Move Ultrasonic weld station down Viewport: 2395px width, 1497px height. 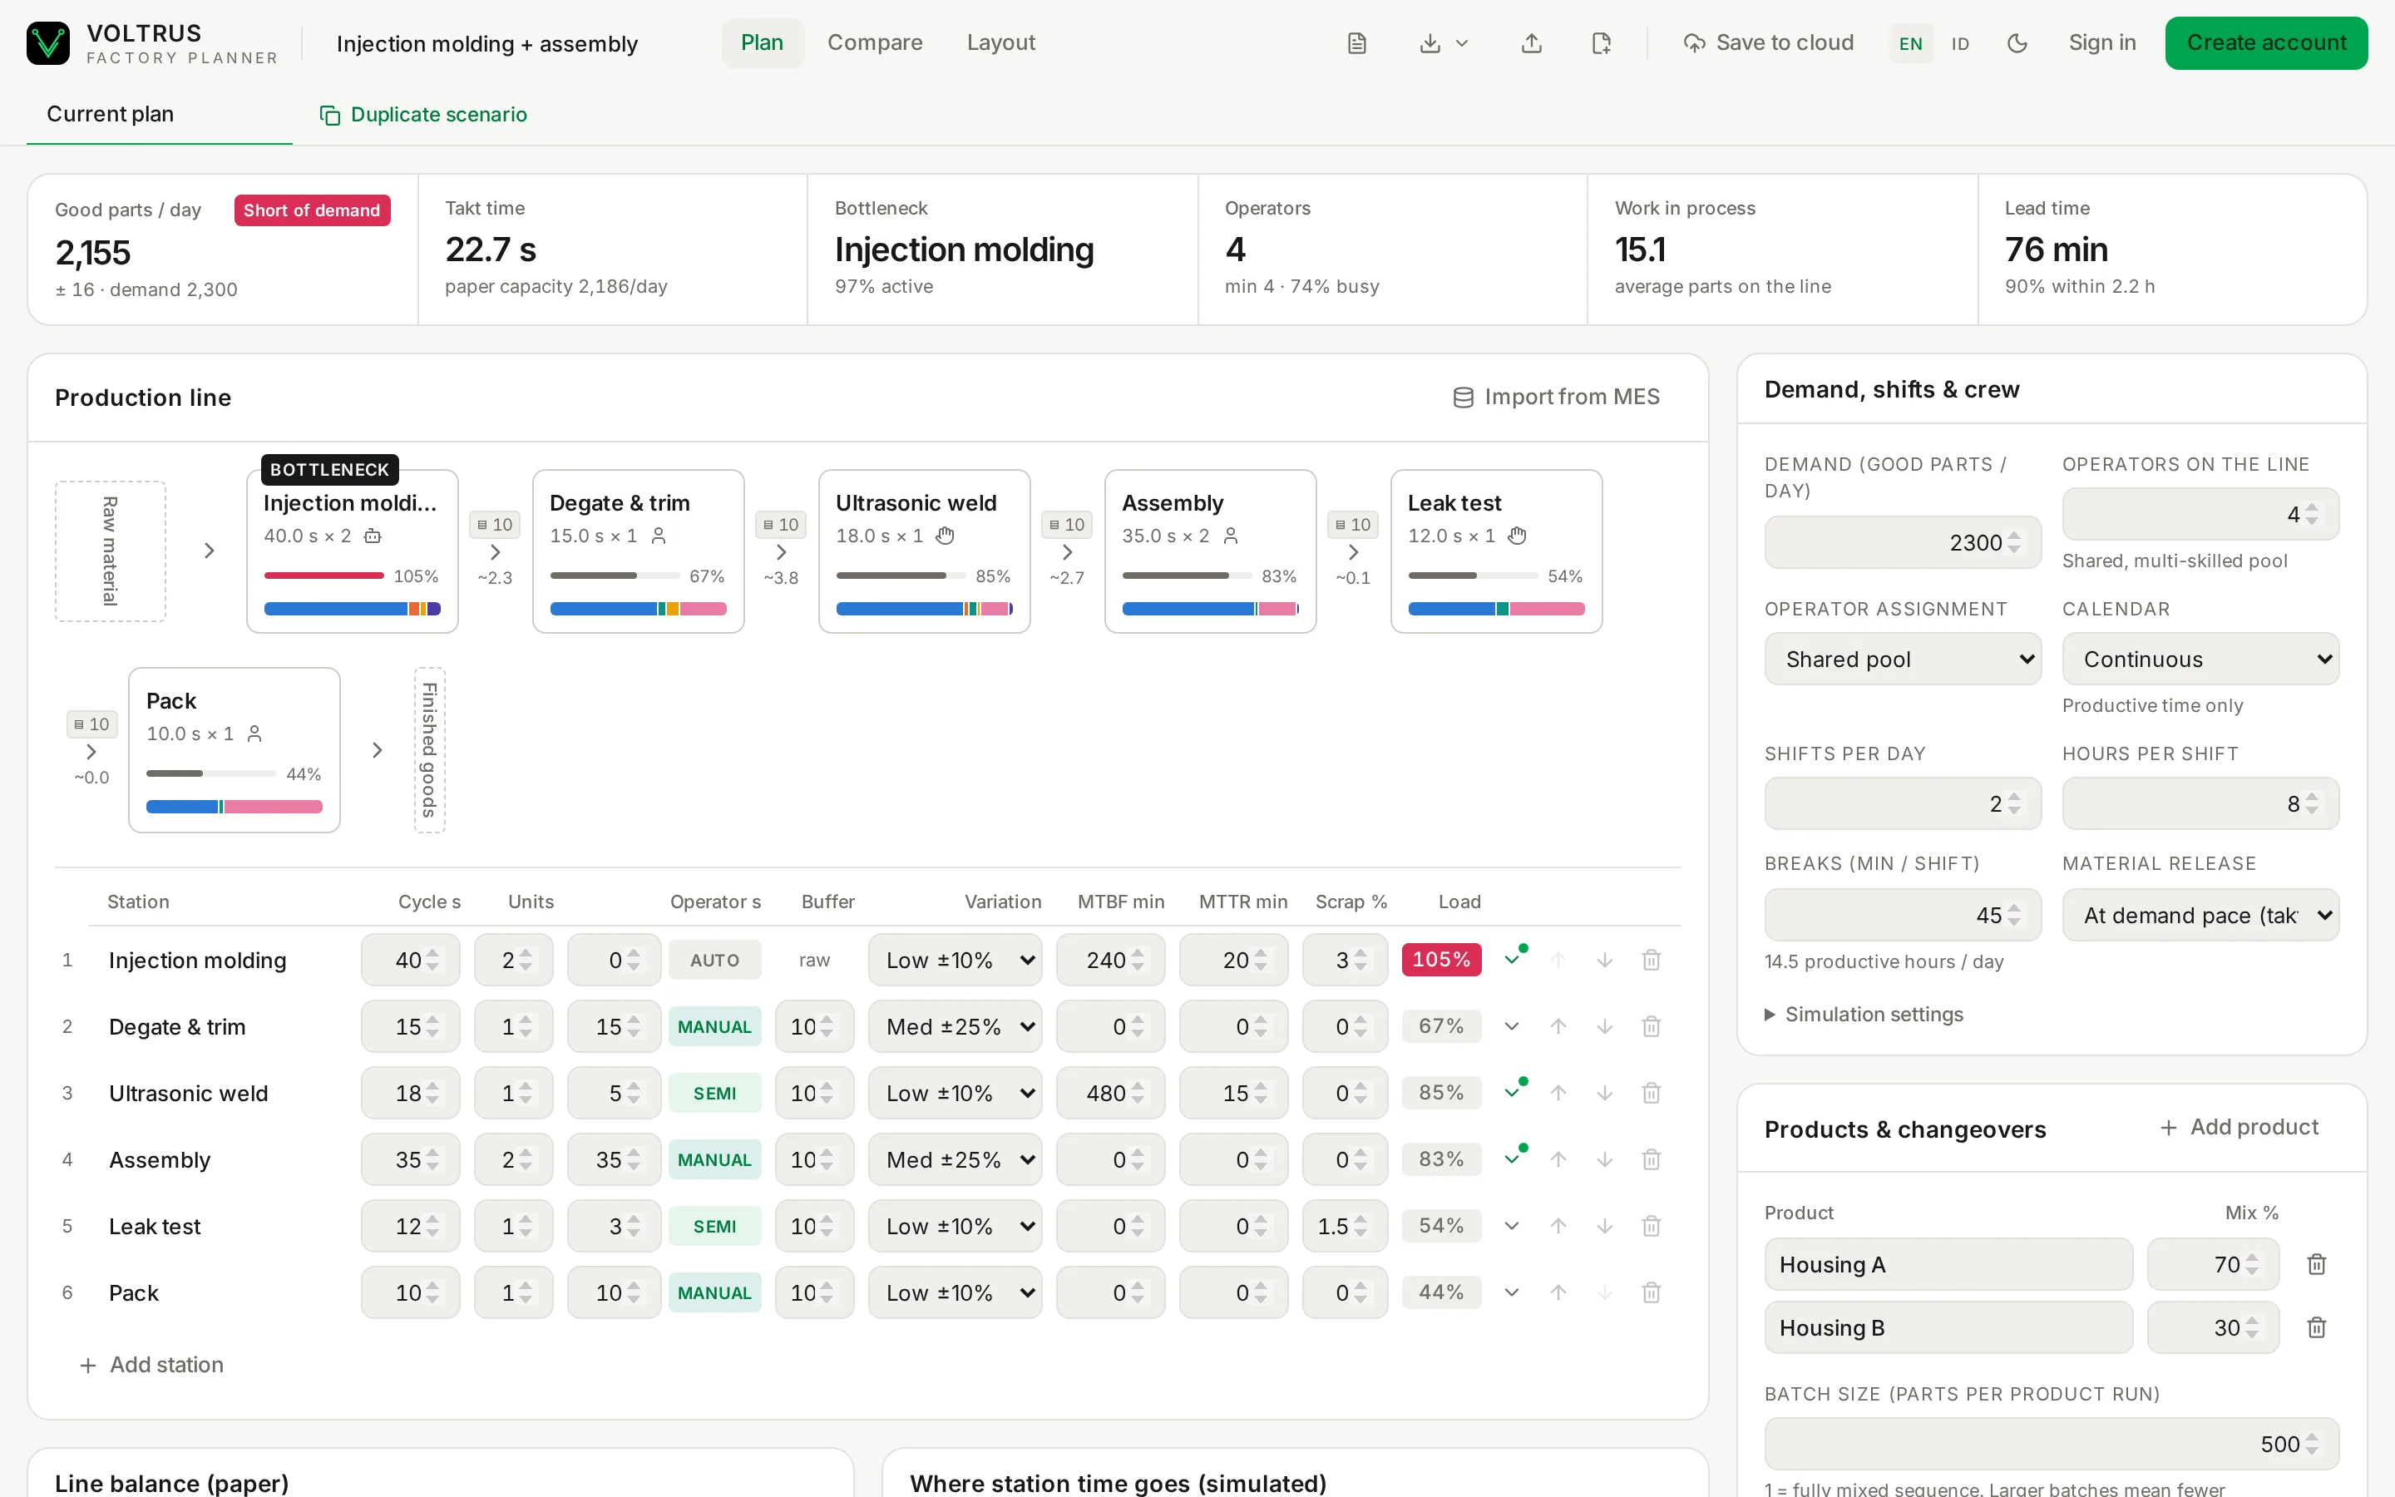(1604, 1093)
